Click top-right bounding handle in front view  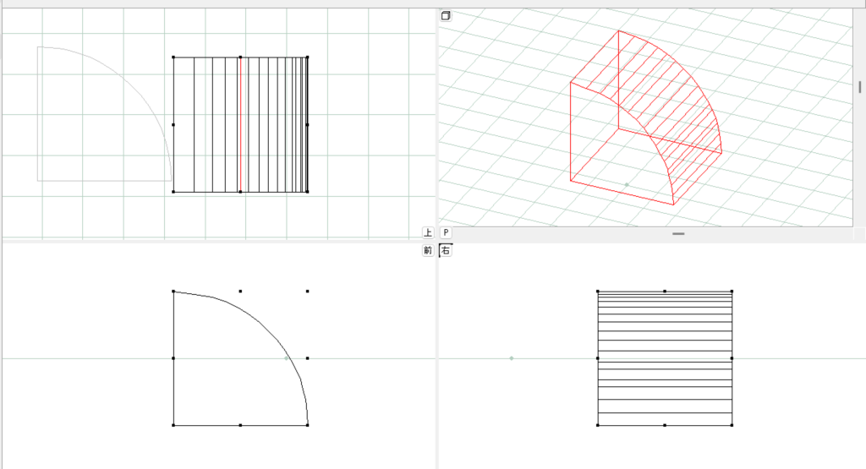pyautogui.click(x=307, y=291)
